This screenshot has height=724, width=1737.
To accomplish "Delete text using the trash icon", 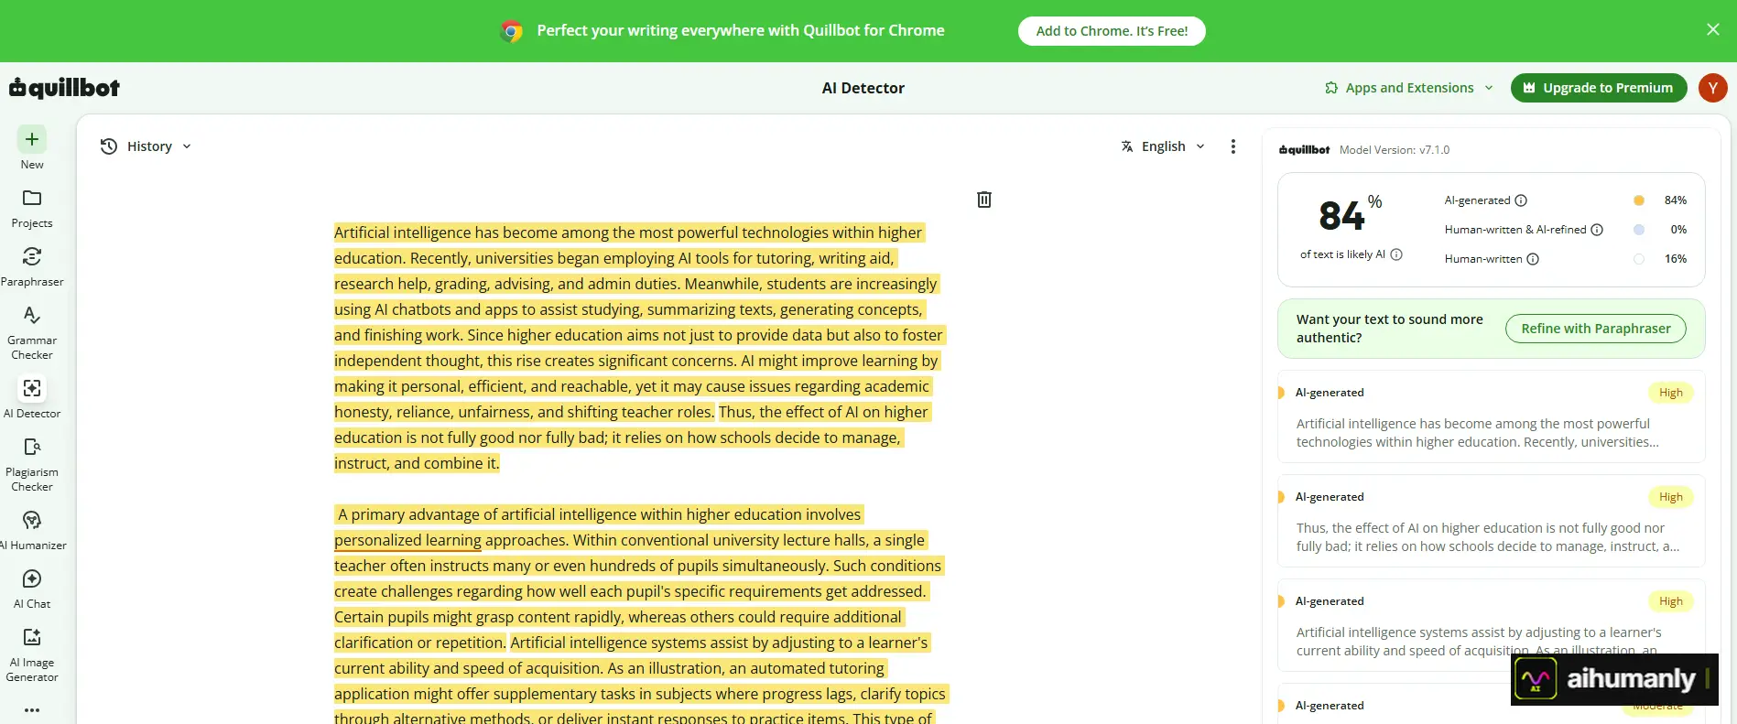I will (984, 200).
